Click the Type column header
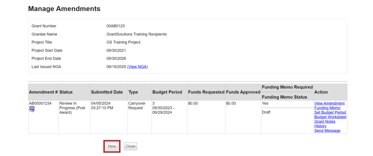 [x=133, y=92]
